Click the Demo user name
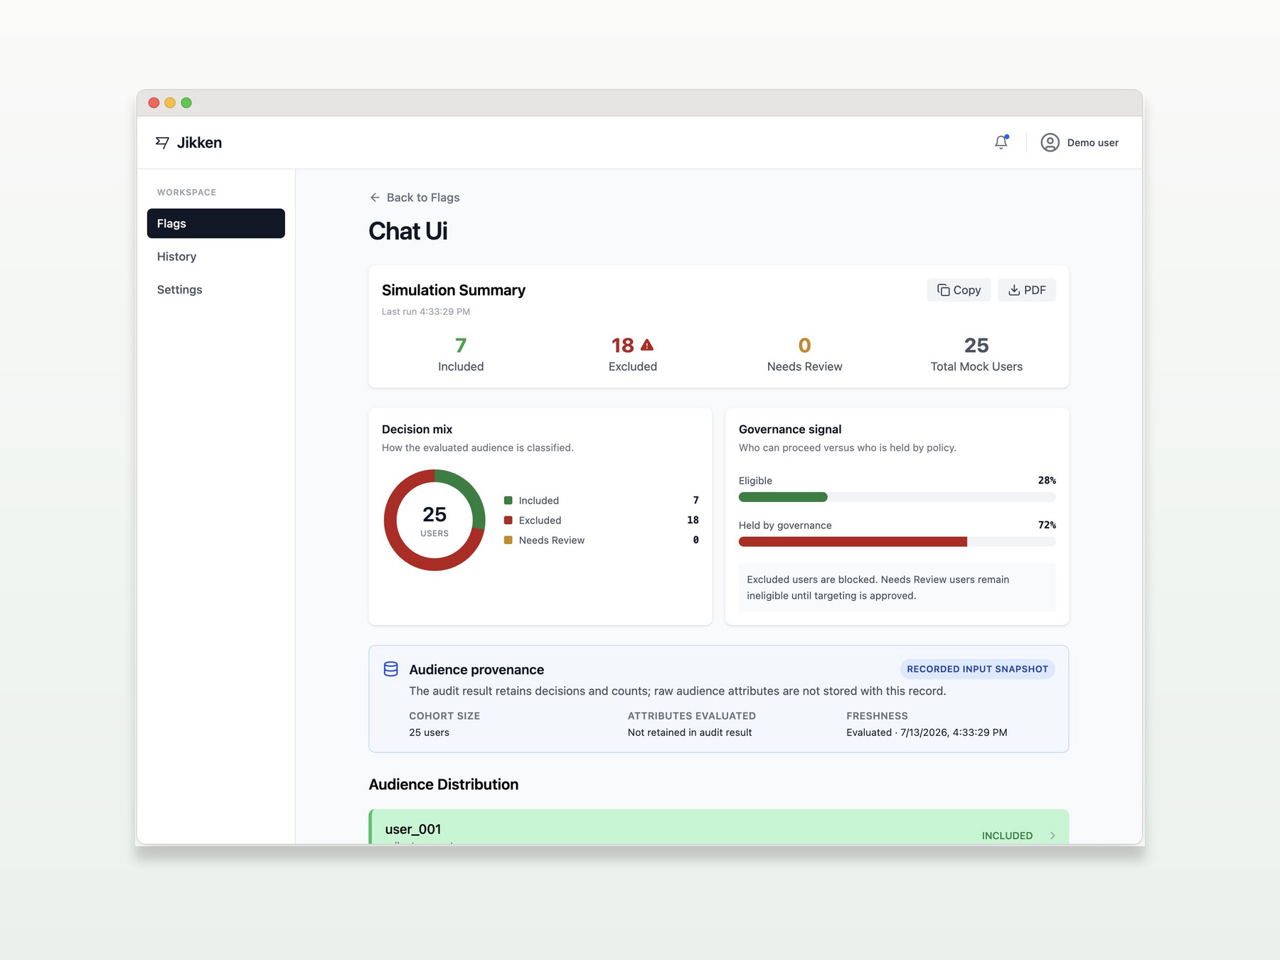This screenshot has width=1280, height=960. tap(1092, 143)
